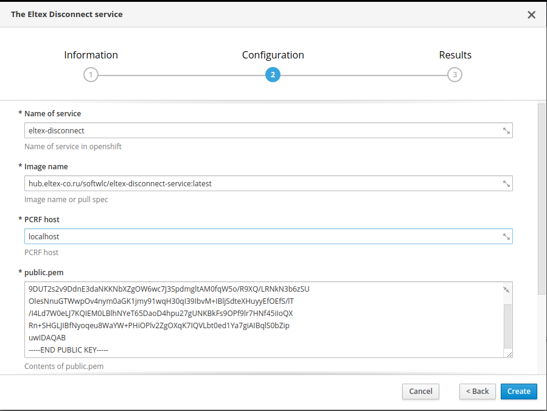Collapse the public.pem text area

click(506, 290)
